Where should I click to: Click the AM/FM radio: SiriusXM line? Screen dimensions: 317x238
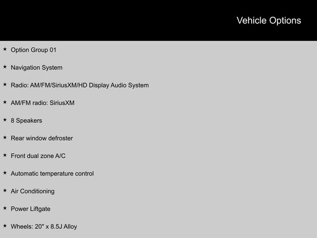43,103
